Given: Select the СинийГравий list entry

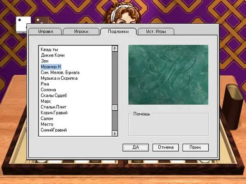Looking at the screenshot, I should click(x=53, y=130).
